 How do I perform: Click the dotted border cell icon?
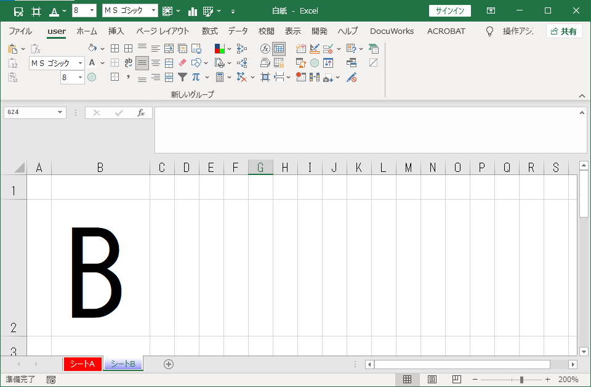tap(115, 63)
